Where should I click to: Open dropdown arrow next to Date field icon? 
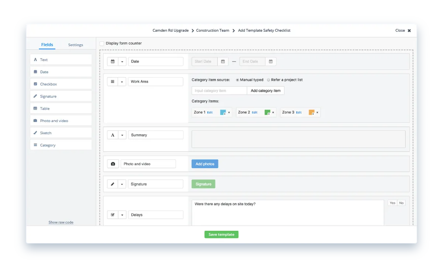coord(122,62)
